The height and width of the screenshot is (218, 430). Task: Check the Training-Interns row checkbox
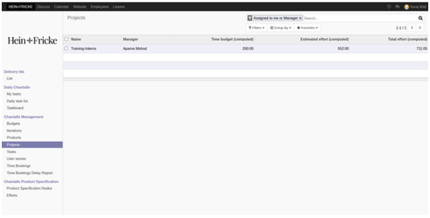[x=66, y=48]
